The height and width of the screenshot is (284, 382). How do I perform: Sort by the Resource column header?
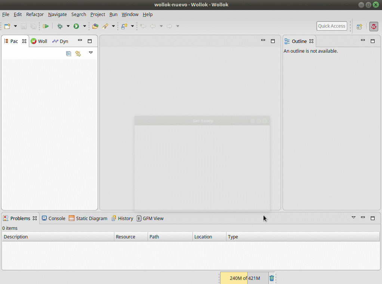(131, 237)
